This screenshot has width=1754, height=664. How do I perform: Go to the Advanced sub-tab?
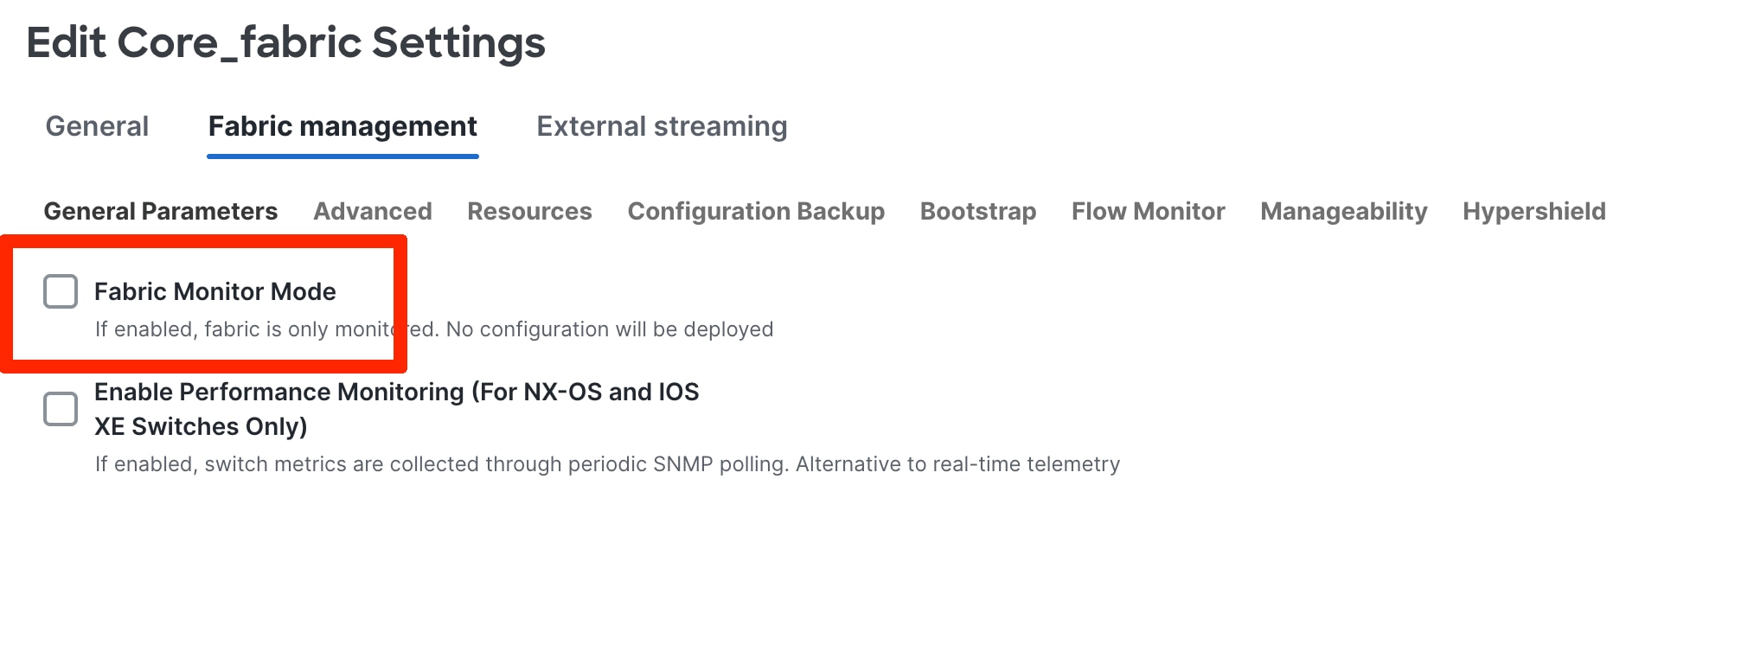click(x=373, y=212)
